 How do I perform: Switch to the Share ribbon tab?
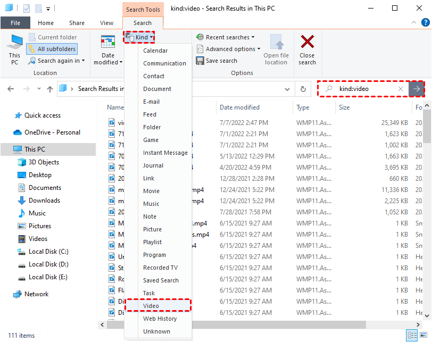pyautogui.click(x=77, y=23)
